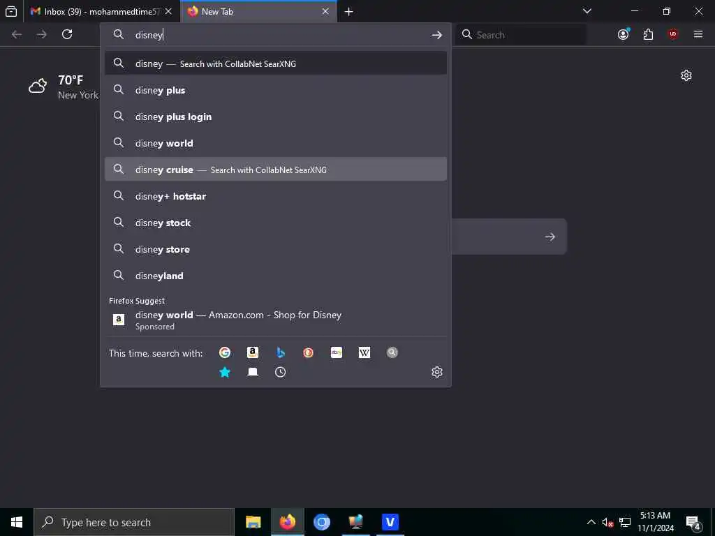Search with eBay one-off engine icon
The width and height of the screenshot is (715, 536).
(336, 352)
